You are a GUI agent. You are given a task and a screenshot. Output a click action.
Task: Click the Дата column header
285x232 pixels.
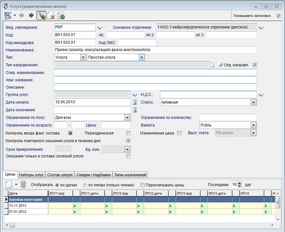28,193
